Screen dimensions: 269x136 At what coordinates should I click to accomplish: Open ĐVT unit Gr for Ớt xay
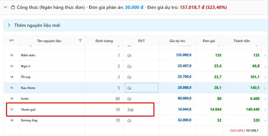[129, 77]
